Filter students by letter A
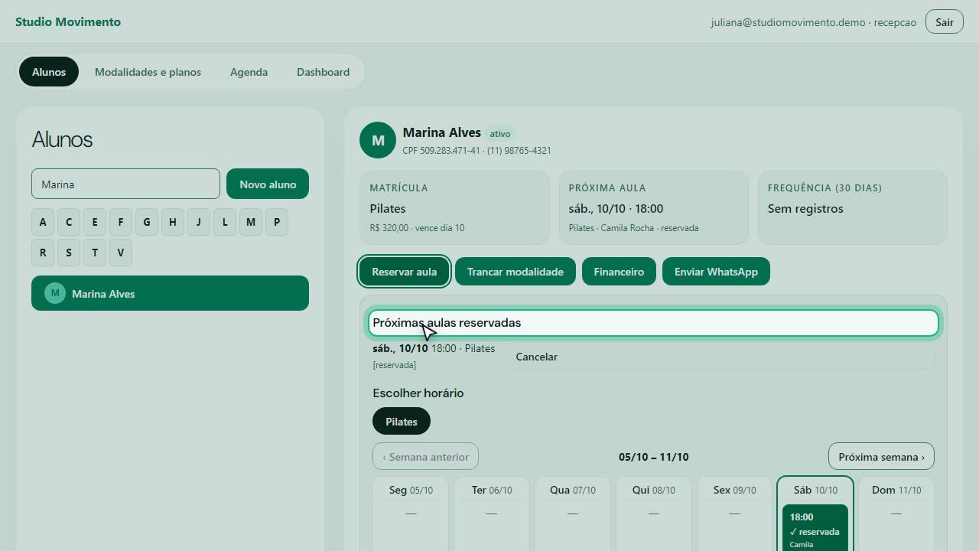Image resolution: width=979 pixels, height=551 pixels. [43, 222]
